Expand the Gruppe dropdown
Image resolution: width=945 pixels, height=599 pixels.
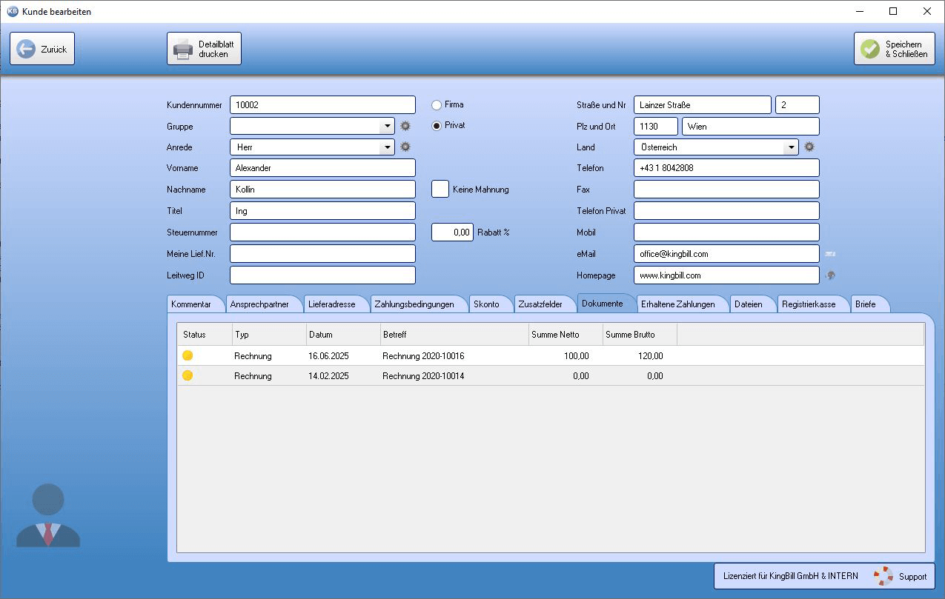pyautogui.click(x=387, y=126)
